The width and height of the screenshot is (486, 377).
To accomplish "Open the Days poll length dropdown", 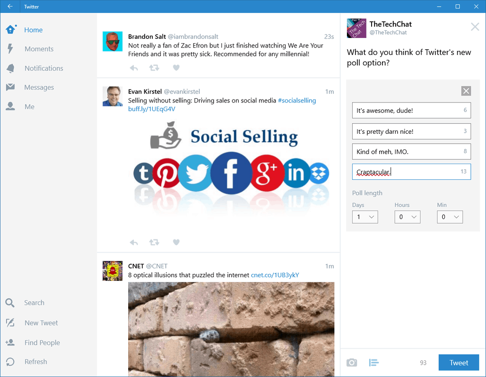I will coord(365,217).
